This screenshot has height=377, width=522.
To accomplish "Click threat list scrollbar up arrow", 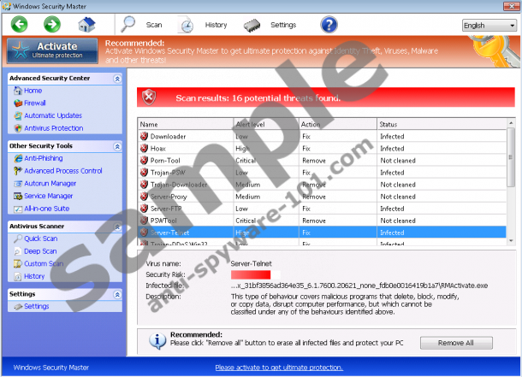I will click(511, 123).
